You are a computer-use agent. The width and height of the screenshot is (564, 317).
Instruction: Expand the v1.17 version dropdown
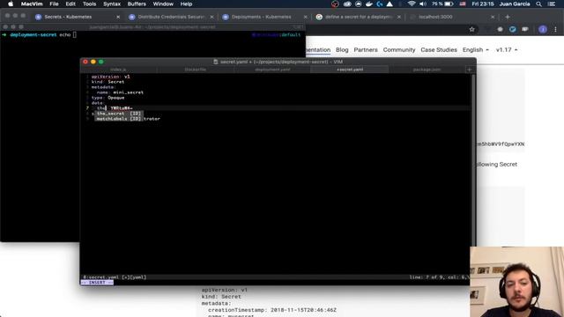click(x=507, y=49)
